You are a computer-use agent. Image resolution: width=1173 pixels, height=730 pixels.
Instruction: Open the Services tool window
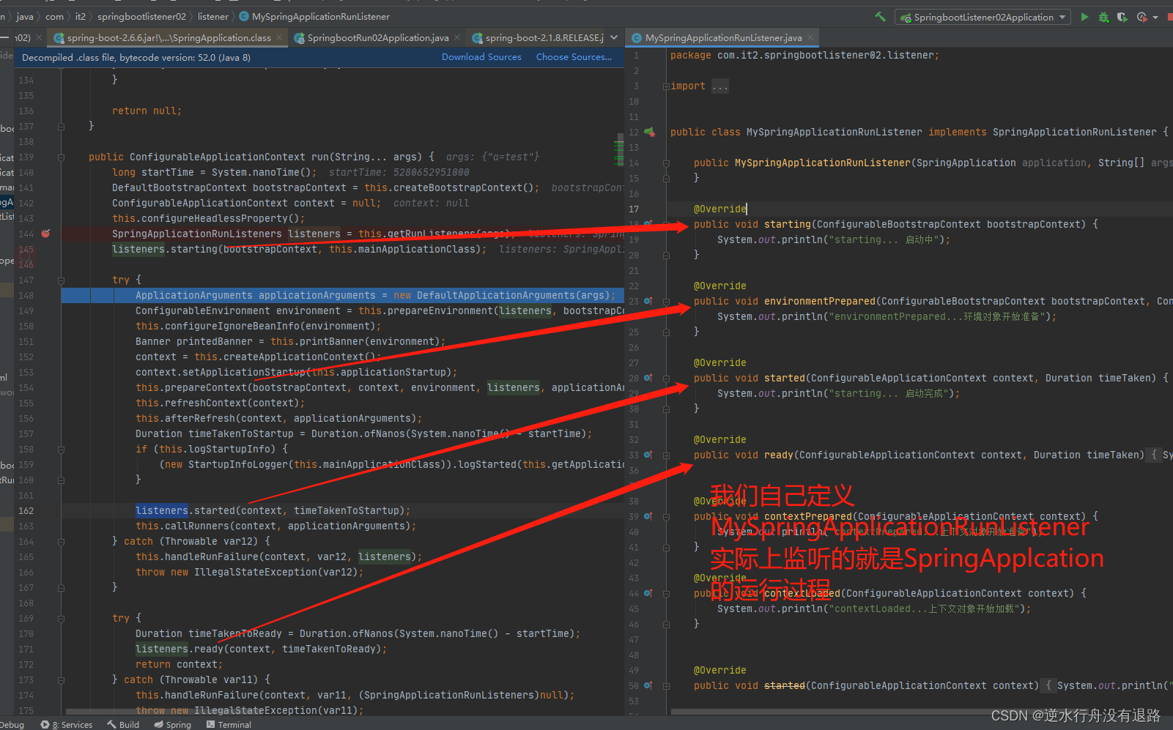point(67,724)
